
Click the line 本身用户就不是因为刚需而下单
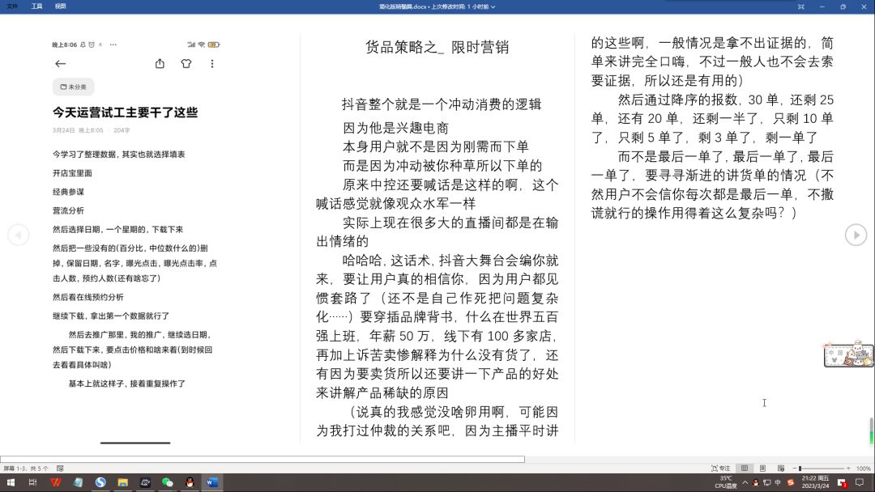[x=435, y=147]
